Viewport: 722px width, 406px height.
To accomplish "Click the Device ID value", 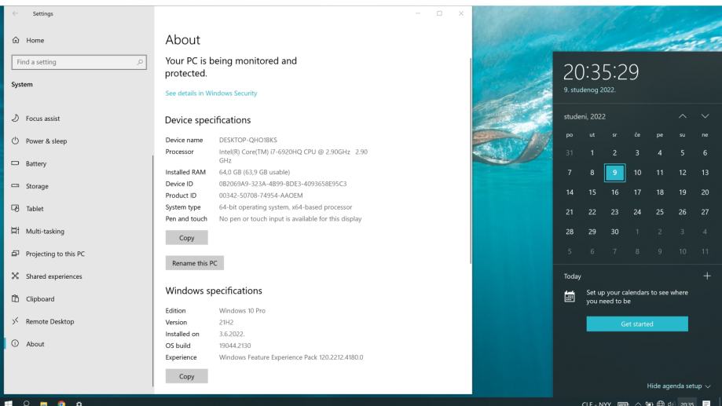I will pyautogui.click(x=283, y=184).
